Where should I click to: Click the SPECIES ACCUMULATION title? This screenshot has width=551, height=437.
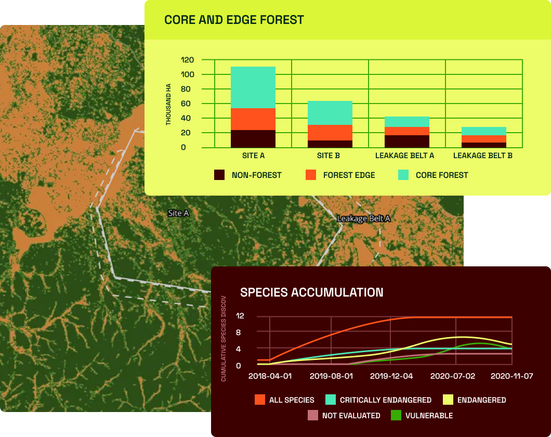(x=312, y=292)
